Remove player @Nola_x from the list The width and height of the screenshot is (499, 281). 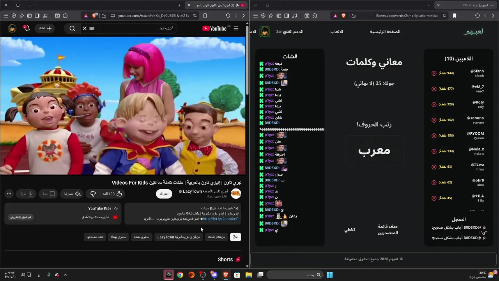(x=434, y=151)
